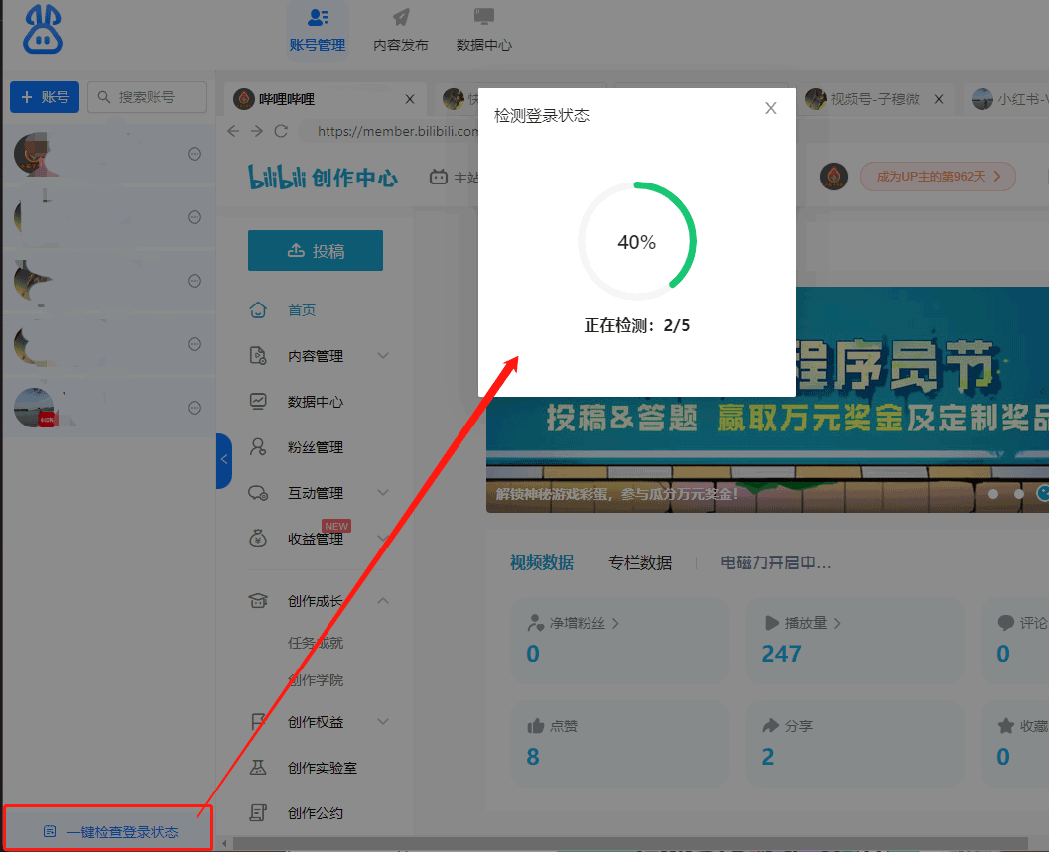1049x852 pixels.
Task: Open 首页 in bilibili sidebar
Action: pyautogui.click(x=301, y=310)
